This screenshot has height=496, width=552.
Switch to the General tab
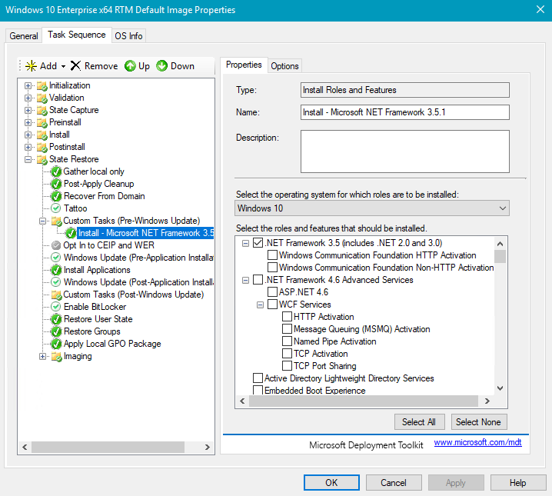point(24,36)
